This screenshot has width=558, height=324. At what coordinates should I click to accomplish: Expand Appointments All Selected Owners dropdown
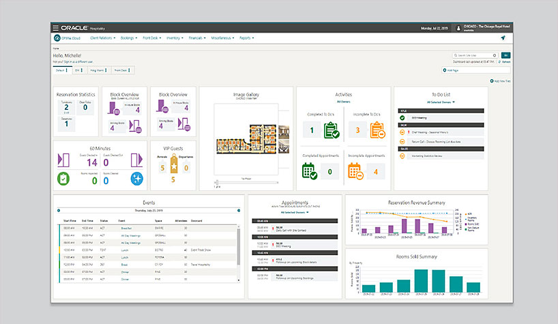point(295,212)
